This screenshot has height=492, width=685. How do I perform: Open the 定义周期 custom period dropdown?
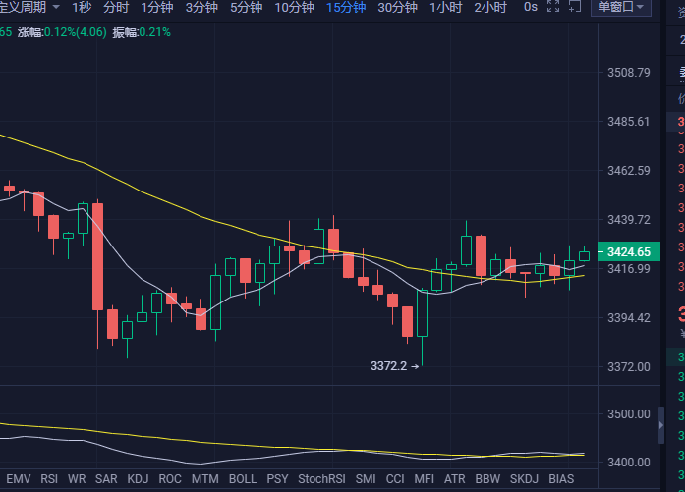point(29,8)
